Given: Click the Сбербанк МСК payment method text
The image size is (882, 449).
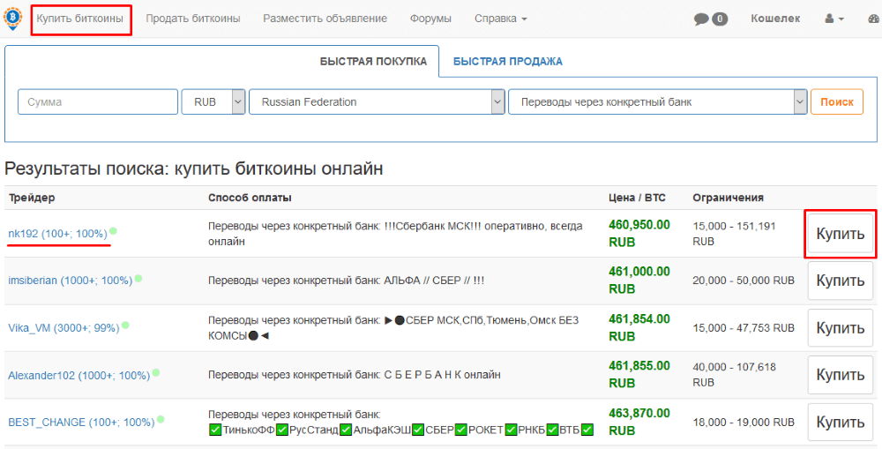Looking at the screenshot, I should tap(395, 234).
